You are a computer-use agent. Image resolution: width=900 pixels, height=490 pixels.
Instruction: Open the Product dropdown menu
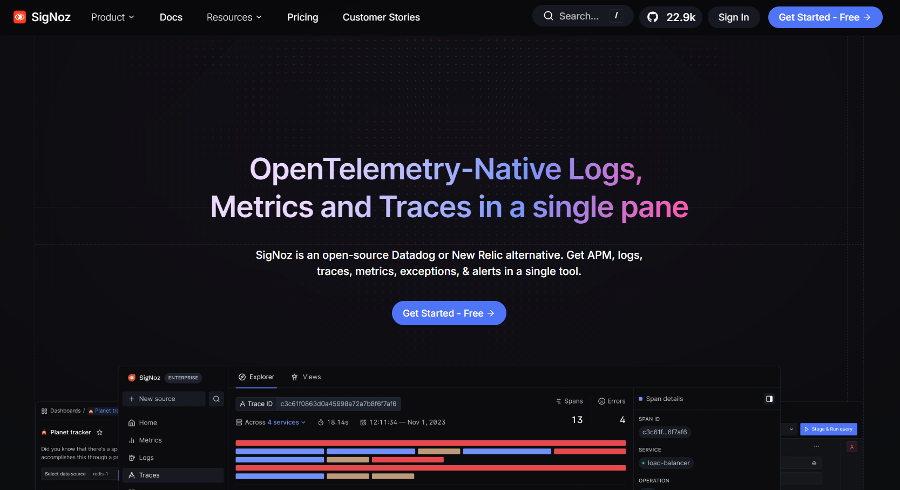[x=112, y=17]
